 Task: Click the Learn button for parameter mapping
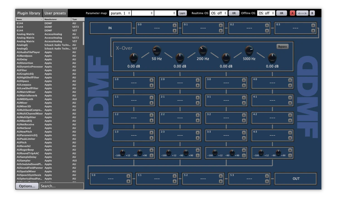pos(182,13)
